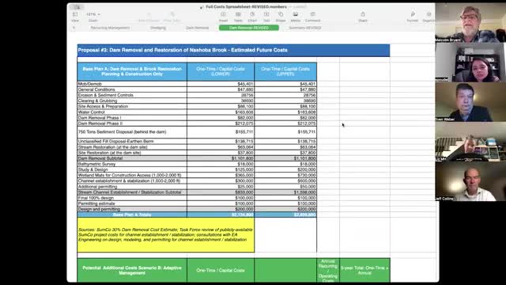Add a new sheet with plus button
The image size is (506, 285).
pyautogui.click(x=74, y=28)
